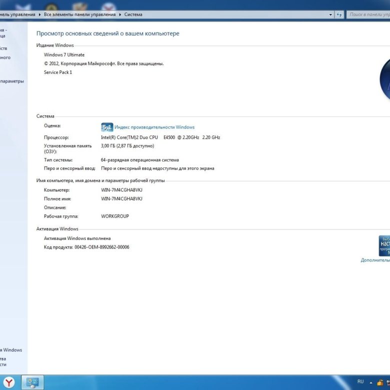This screenshot has width=390, height=390.
Task: Click the 'Процессор:' label
Action: pyautogui.click(x=56, y=137)
